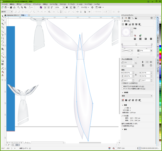
Task: Switch to Curve properties icon in docker
Action: tap(133, 18)
